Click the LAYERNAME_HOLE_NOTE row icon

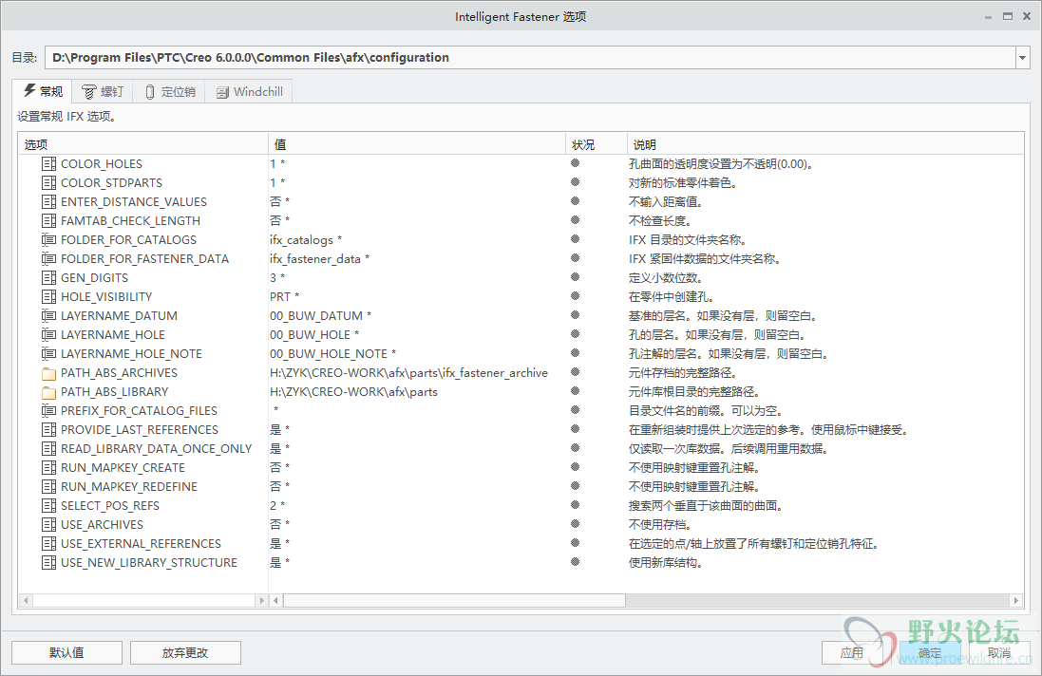[48, 353]
